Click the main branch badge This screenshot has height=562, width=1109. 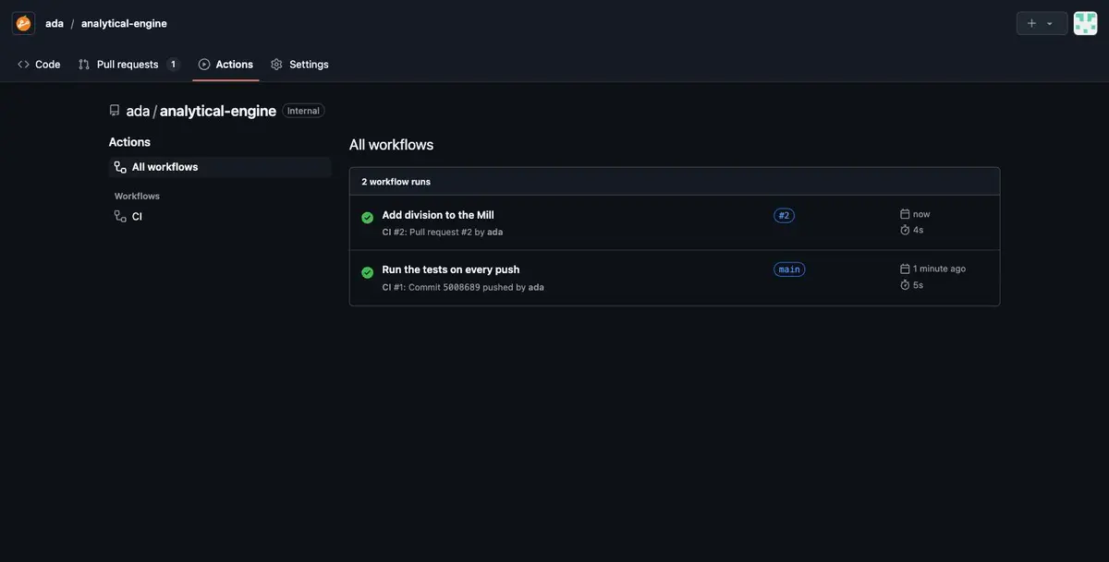coord(789,269)
